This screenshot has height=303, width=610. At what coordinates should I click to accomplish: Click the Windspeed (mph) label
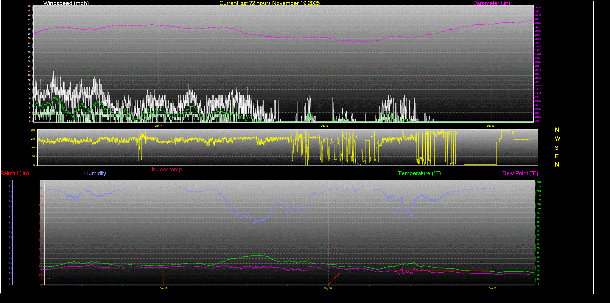click(66, 3)
